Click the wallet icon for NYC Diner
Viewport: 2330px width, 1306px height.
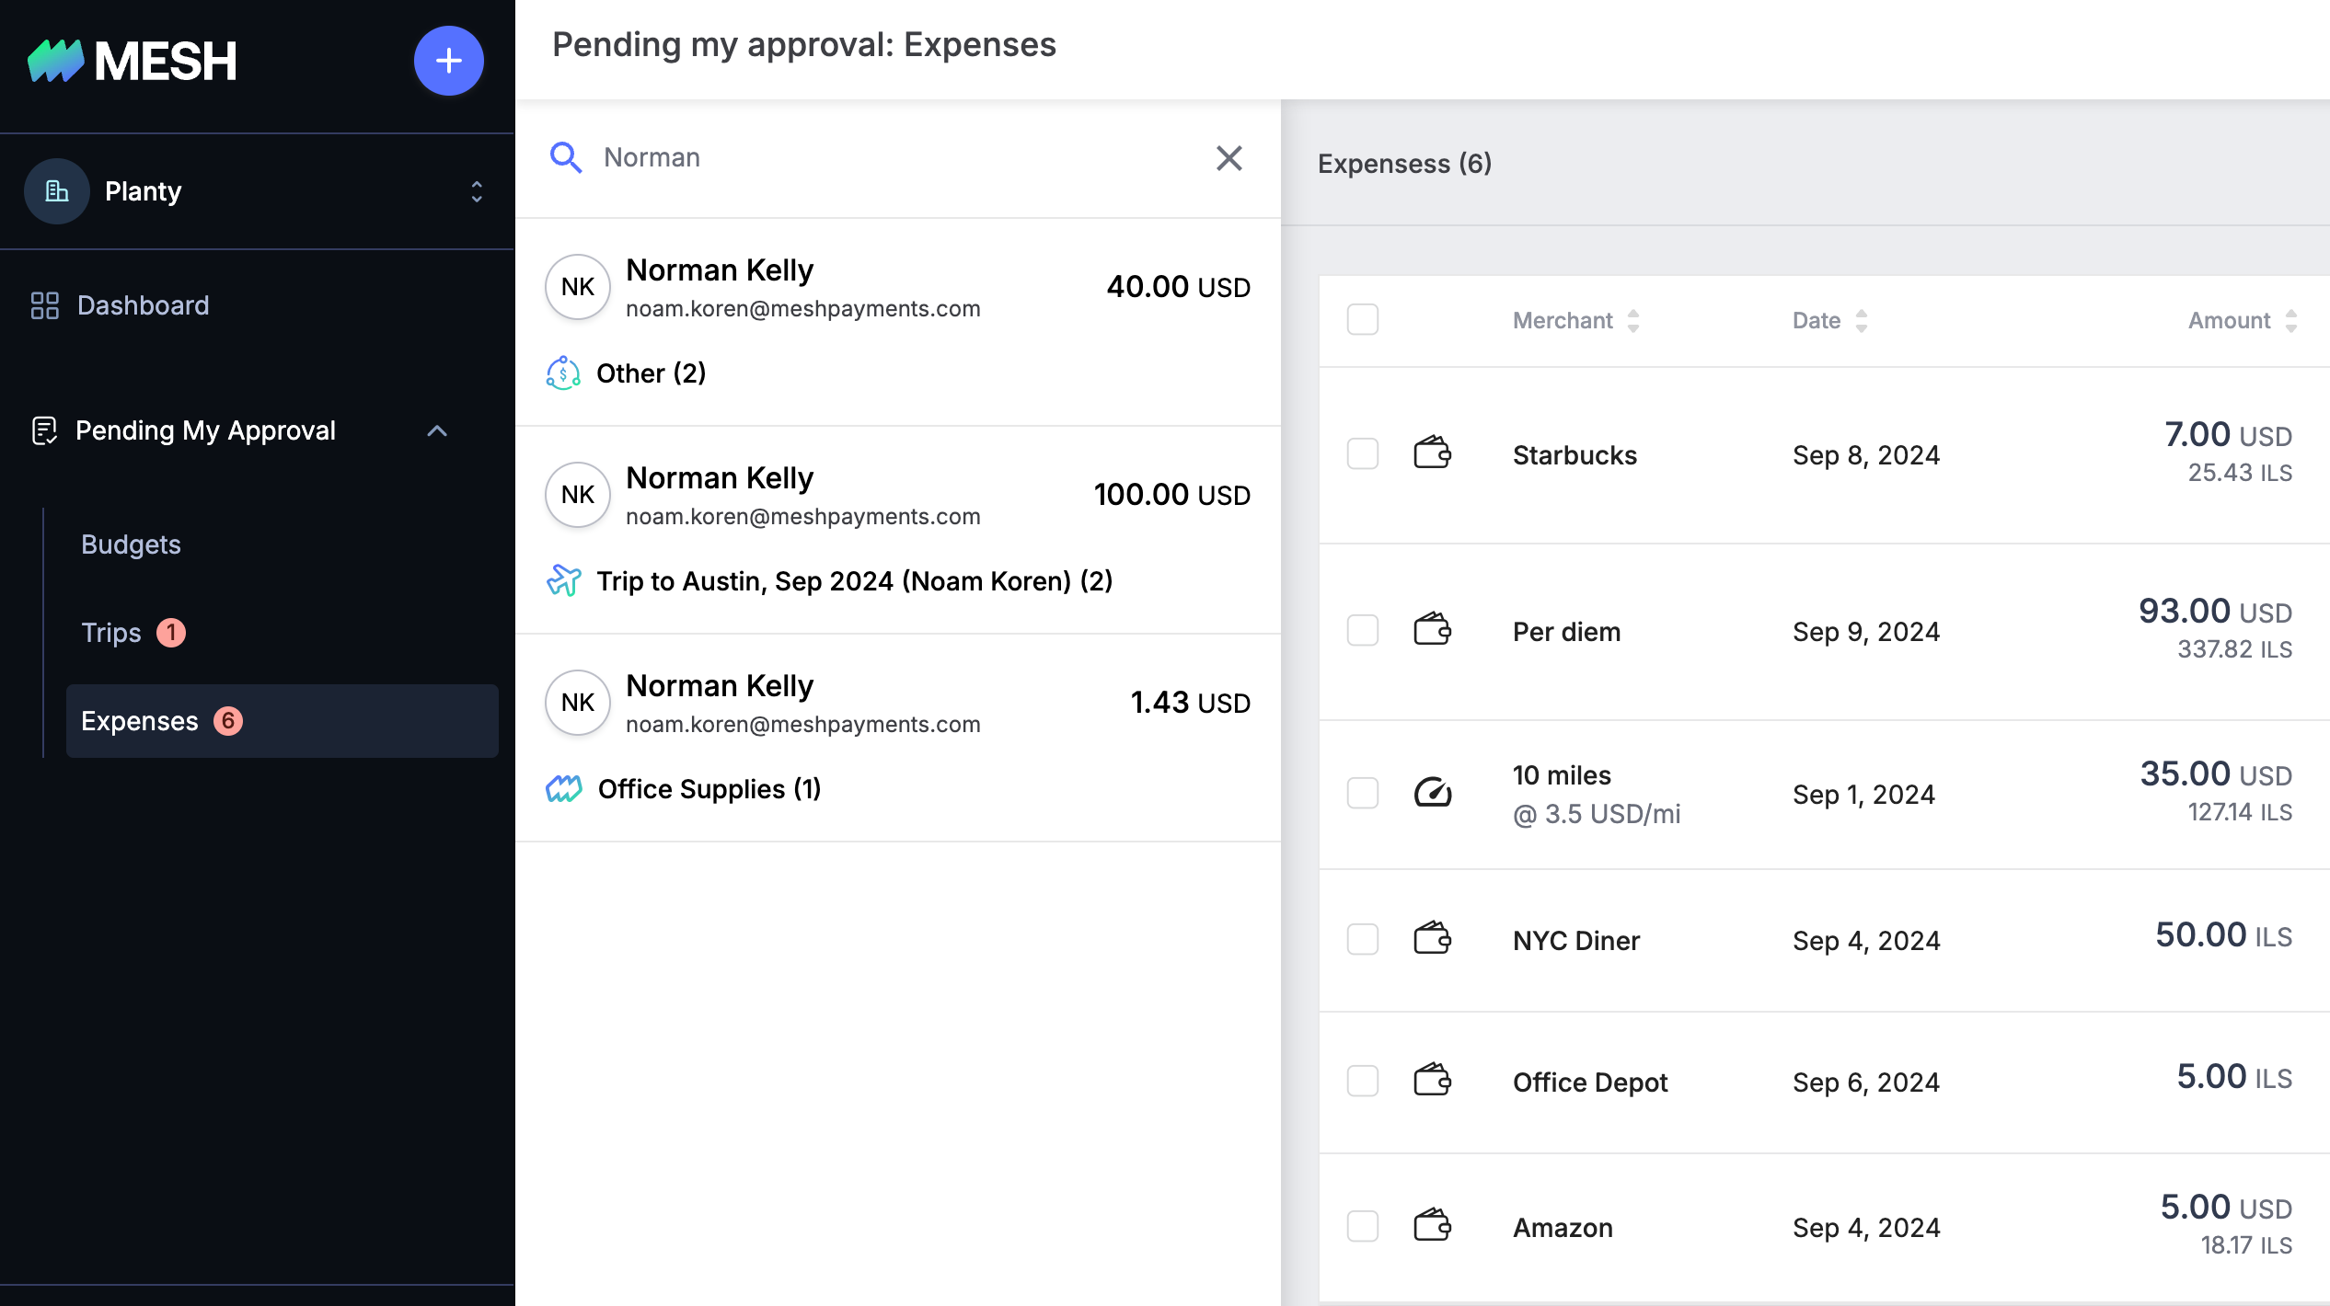click(x=1432, y=938)
